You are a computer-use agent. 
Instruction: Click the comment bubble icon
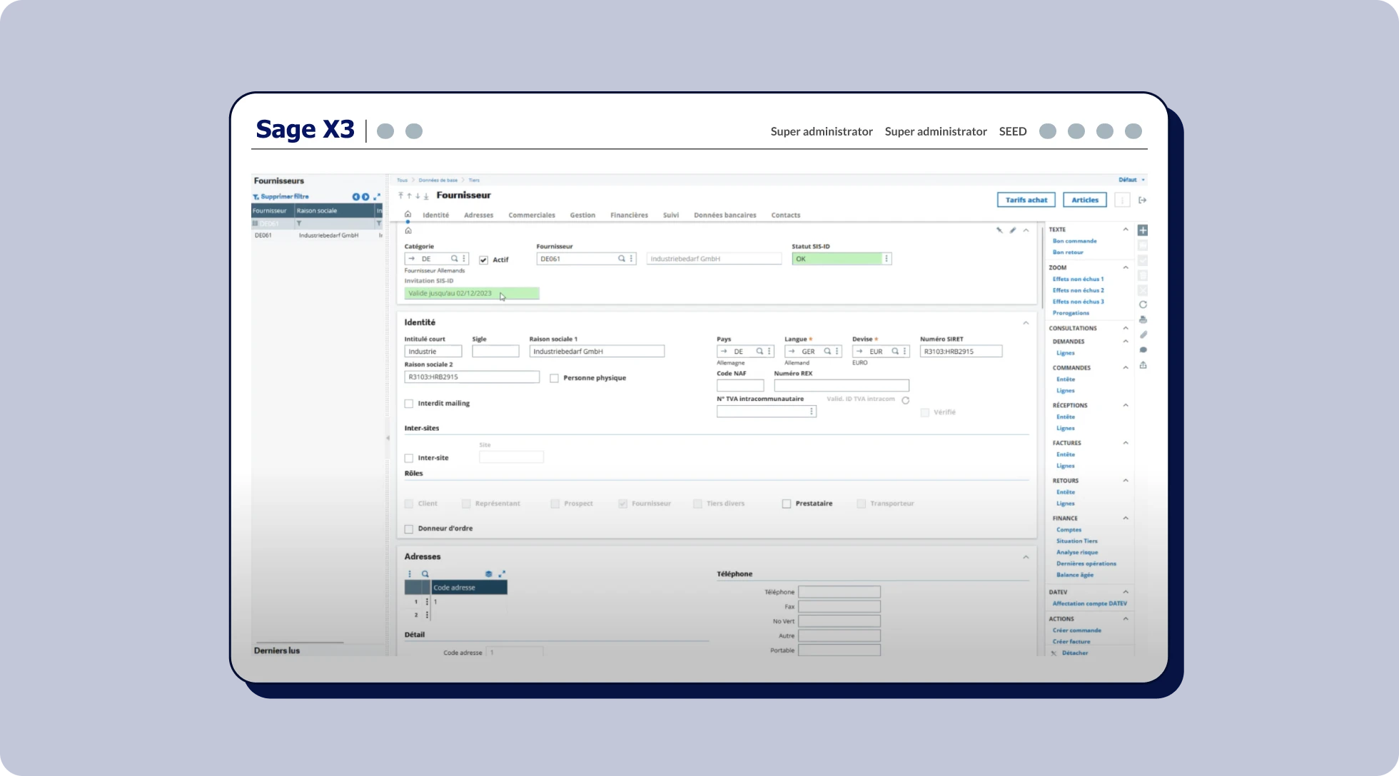1143,349
